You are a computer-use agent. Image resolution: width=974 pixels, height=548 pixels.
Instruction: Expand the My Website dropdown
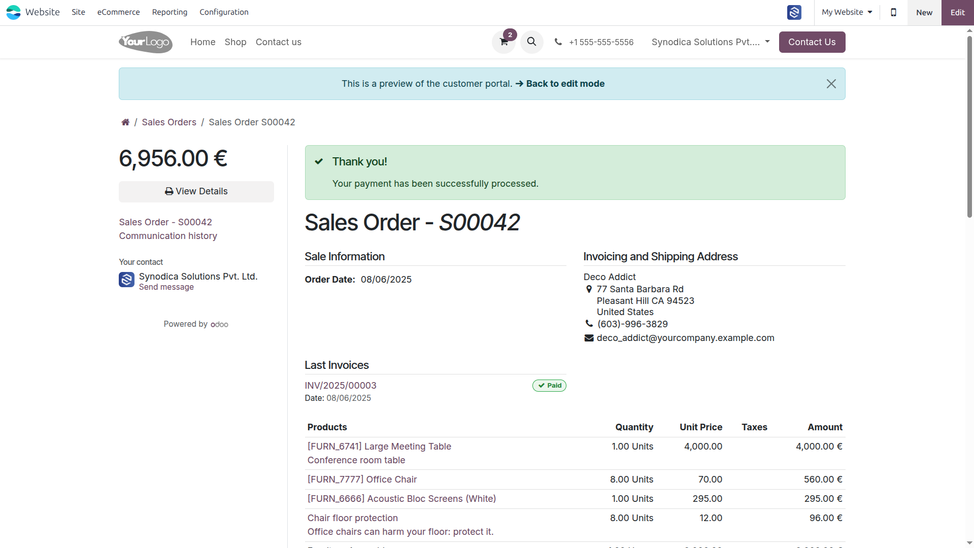point(847,12)
